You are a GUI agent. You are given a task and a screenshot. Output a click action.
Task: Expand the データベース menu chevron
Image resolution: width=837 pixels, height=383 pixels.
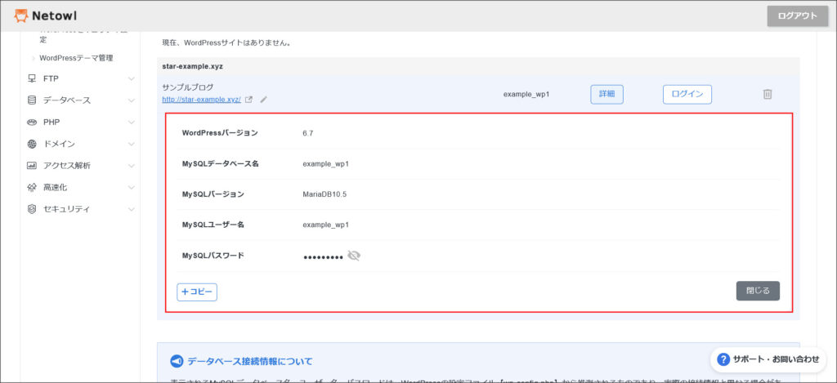[132, 100]
